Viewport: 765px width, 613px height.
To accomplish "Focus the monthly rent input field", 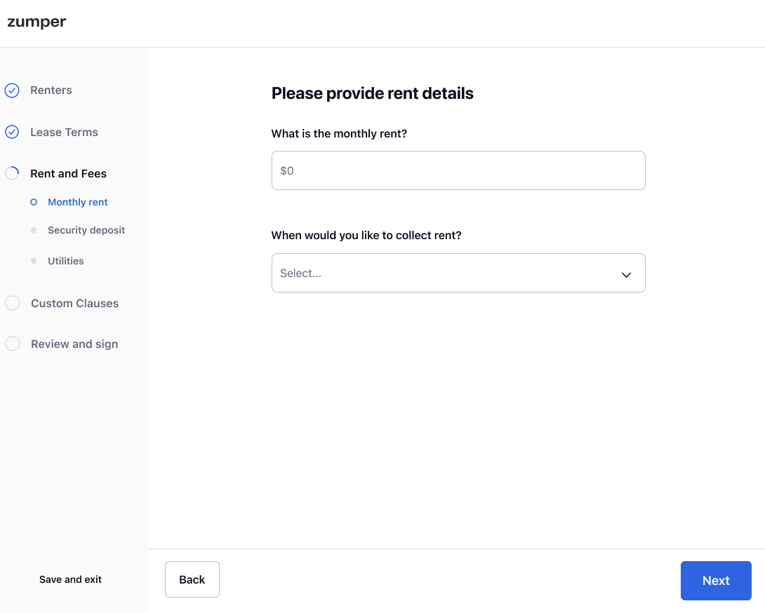I will tap(458, 170).
